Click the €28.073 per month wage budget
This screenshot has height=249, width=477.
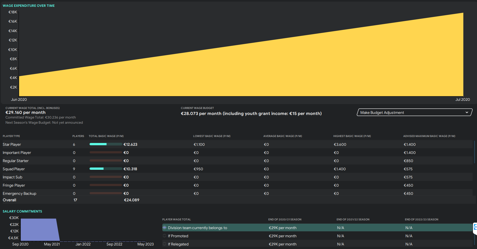(x=251, y=114)
